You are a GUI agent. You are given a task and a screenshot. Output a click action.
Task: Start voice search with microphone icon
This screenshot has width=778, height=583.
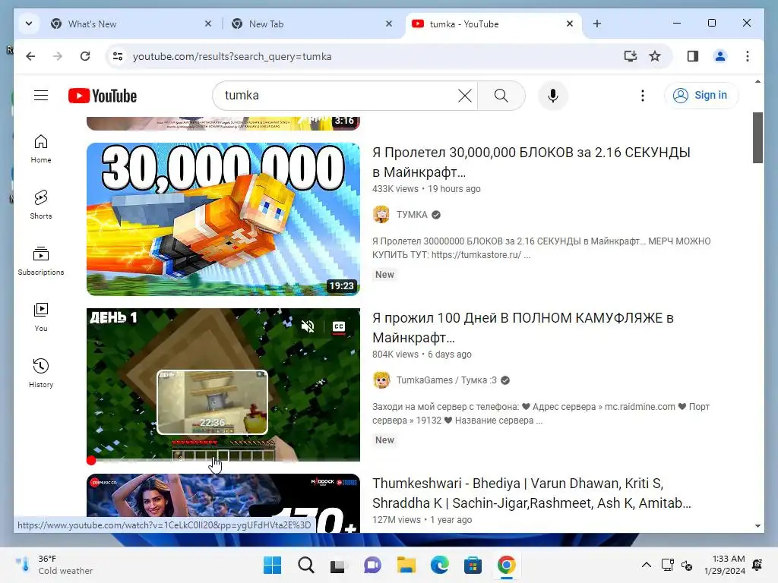(x=553, y=95)
